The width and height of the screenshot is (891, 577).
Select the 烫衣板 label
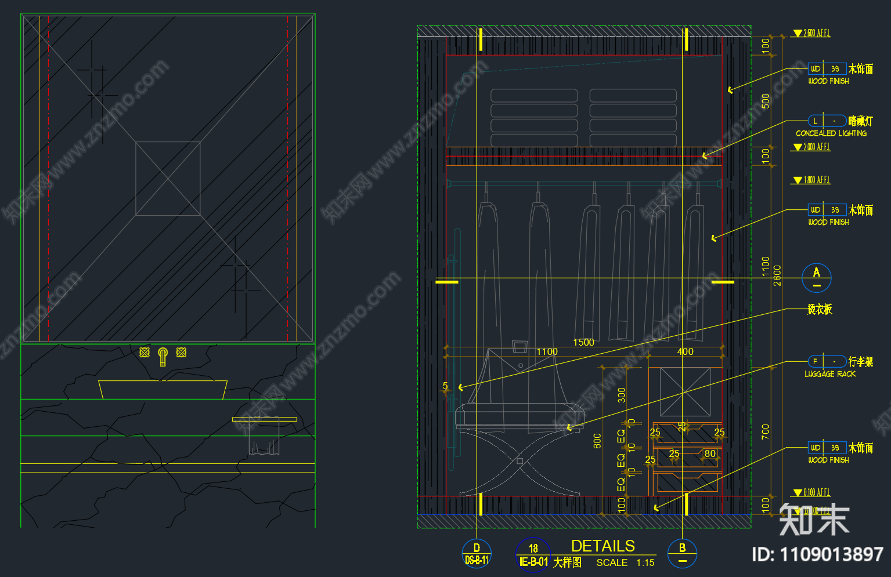click(820, 309)
